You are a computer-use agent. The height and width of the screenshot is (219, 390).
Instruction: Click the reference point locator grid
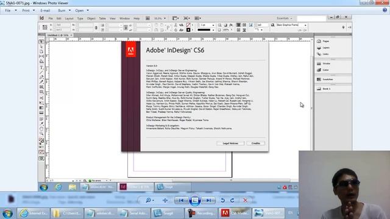[x=44, y=27]
